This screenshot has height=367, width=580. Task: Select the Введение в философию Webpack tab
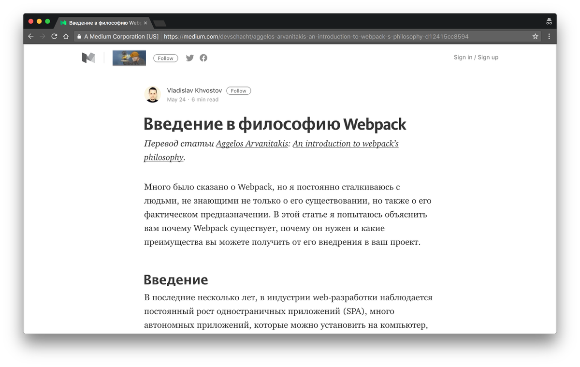[x=104, y=23]
